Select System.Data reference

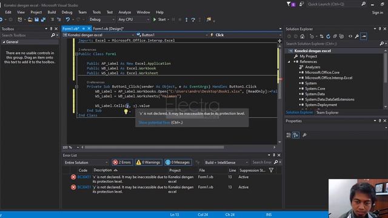click(315, 94)
